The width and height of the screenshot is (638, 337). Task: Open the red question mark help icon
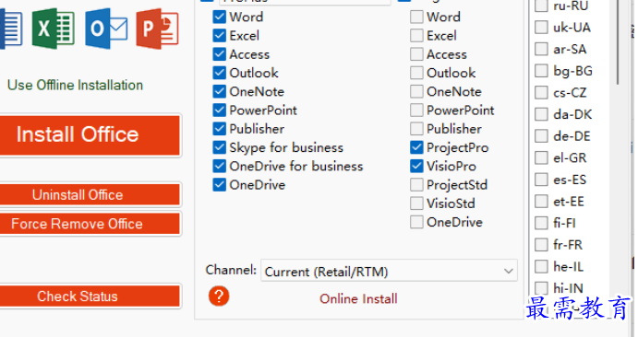219,296
